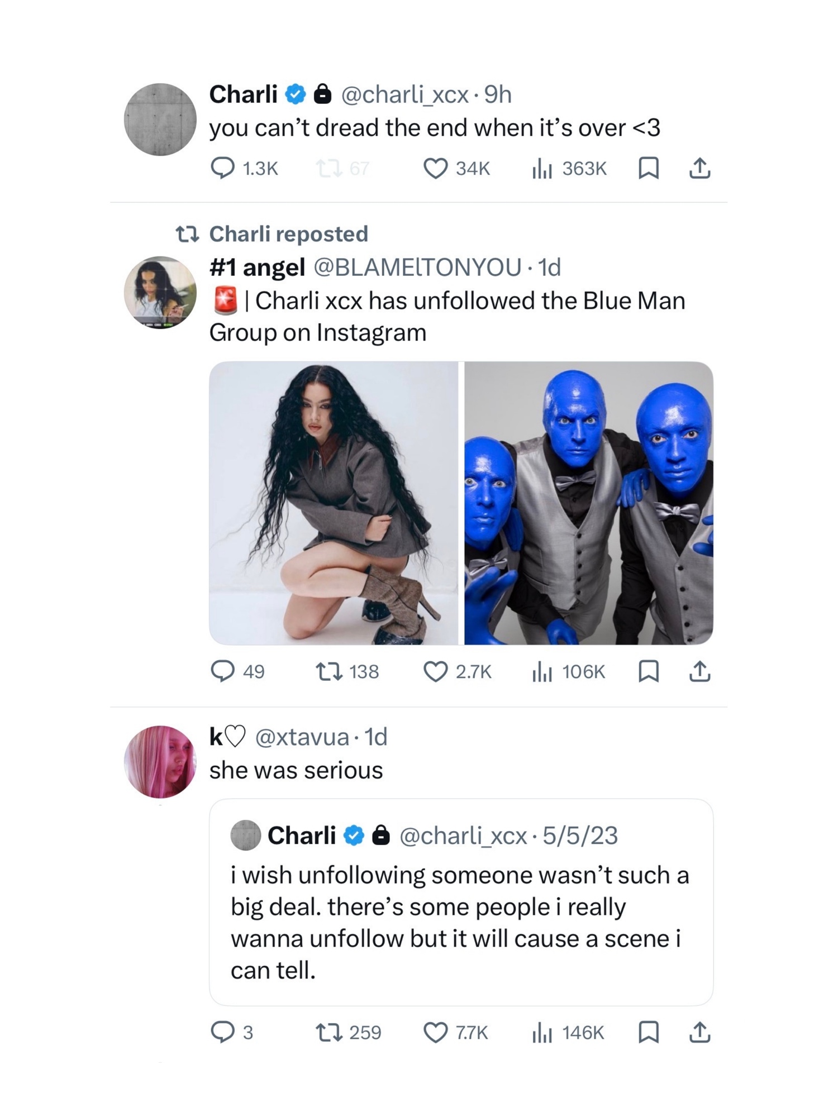
Task: Bookmark the 'she was serious' tweet
Action: click(648, 1032)
